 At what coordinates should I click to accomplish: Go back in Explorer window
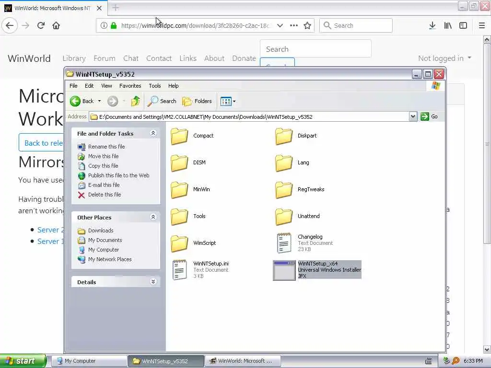pyautogui.click(x=82, y=101)
